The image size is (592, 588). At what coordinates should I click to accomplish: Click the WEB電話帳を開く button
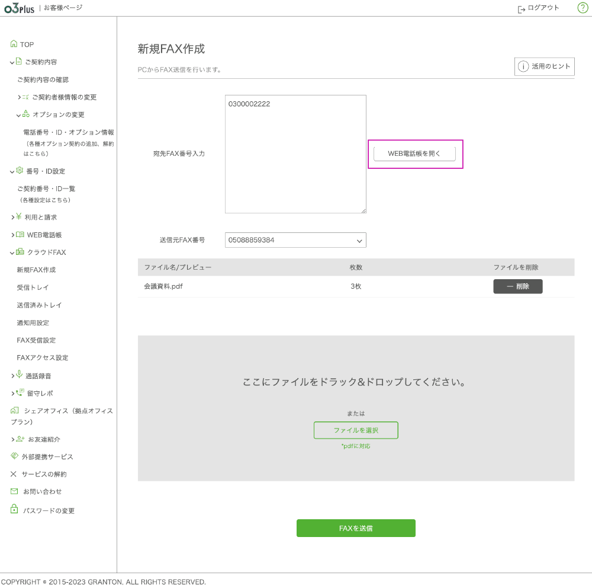point(414,154)
